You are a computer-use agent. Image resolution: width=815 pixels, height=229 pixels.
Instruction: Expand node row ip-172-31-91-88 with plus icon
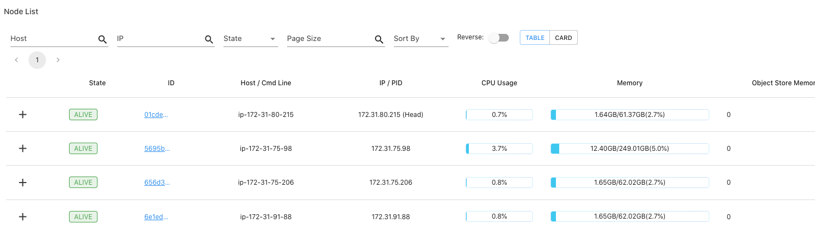pyautogui.click(x=22, y=216)
